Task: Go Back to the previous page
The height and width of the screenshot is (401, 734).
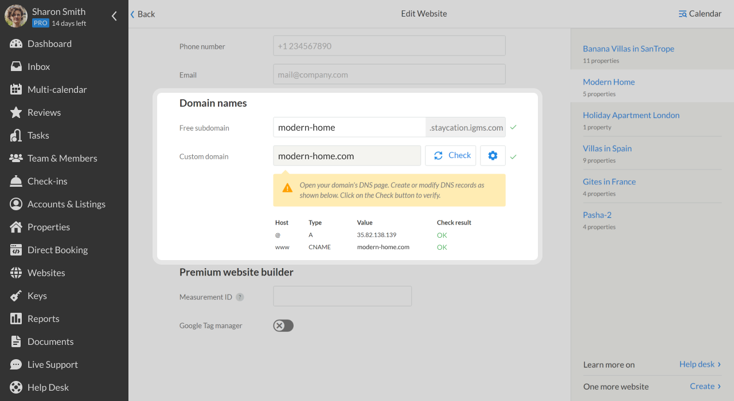Action: point(143,14)
